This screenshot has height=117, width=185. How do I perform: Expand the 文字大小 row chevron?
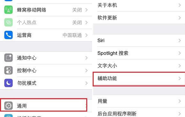tap(180, 66)
